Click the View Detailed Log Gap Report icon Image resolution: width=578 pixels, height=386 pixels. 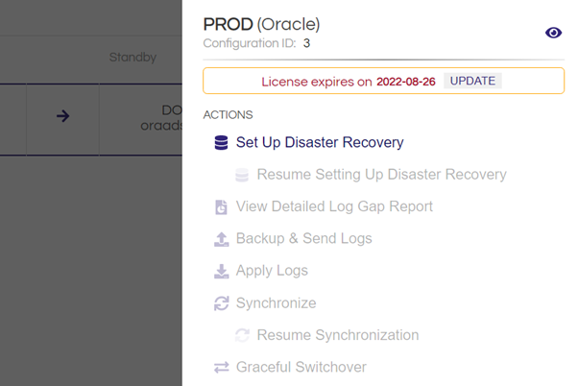pos(221,206)
